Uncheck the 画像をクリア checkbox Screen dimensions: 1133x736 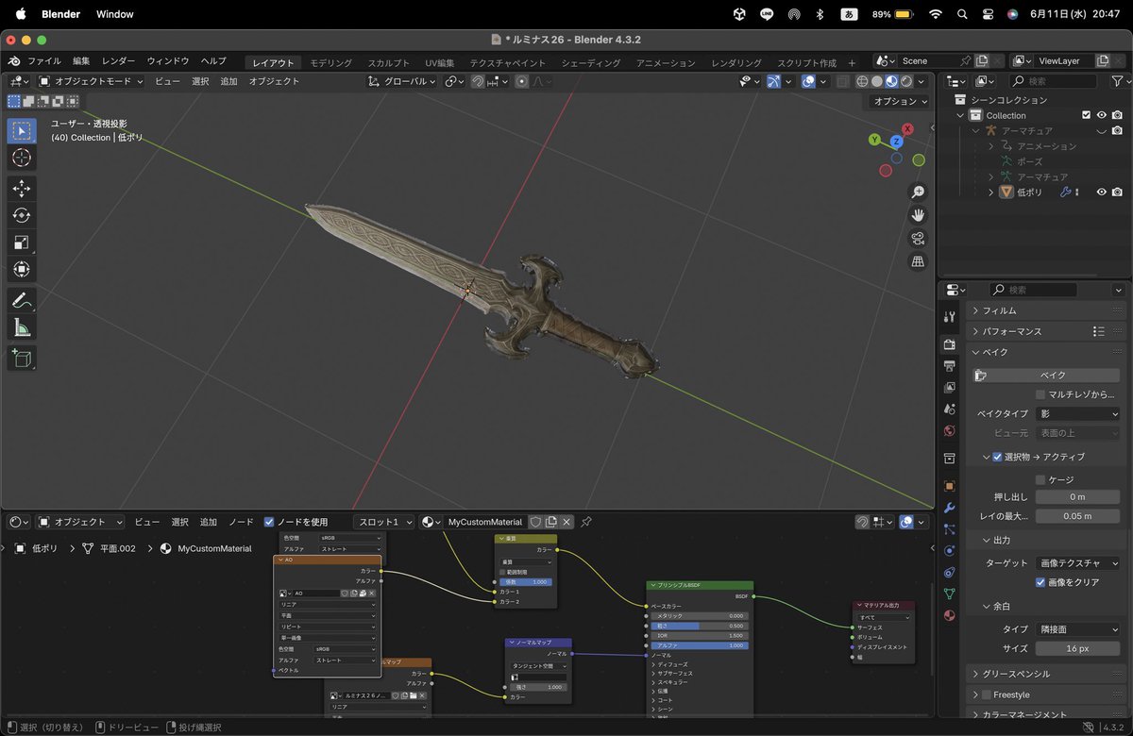[x=1040, y=582]
